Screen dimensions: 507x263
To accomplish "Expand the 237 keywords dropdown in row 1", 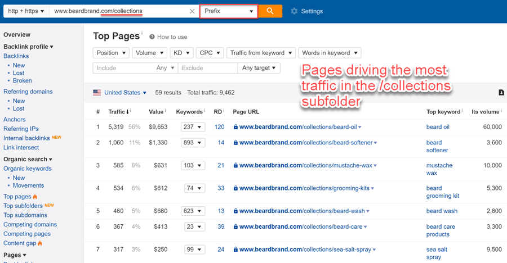I will click(193, 127).
